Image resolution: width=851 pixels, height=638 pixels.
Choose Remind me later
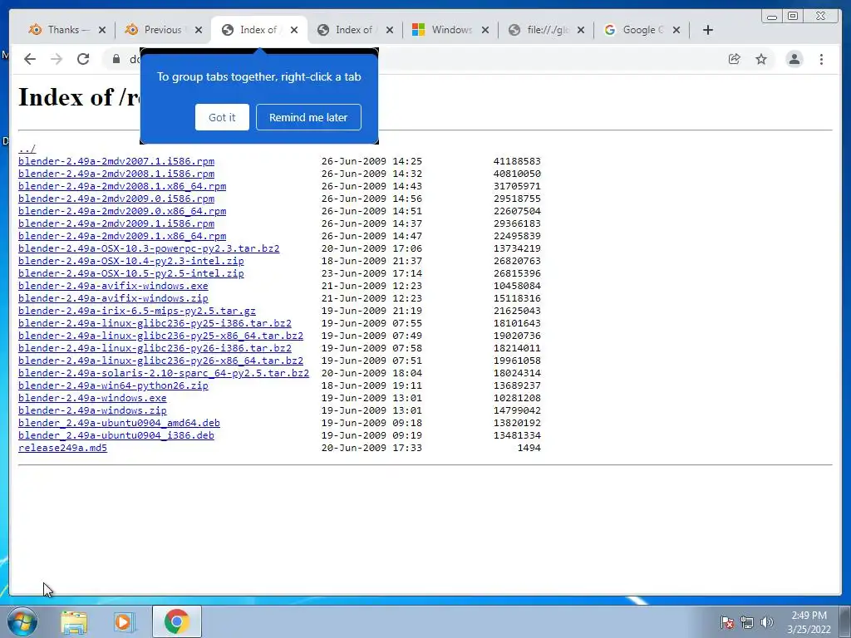[308, 117]
